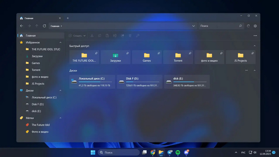This screenshot has height=157, width=279.
Task: Click the taskbar Поиск search box
Action: 119,152
